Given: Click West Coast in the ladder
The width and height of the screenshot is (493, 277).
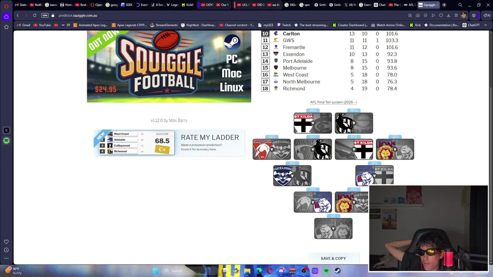Looking at the screenshot, I should 330,75.
